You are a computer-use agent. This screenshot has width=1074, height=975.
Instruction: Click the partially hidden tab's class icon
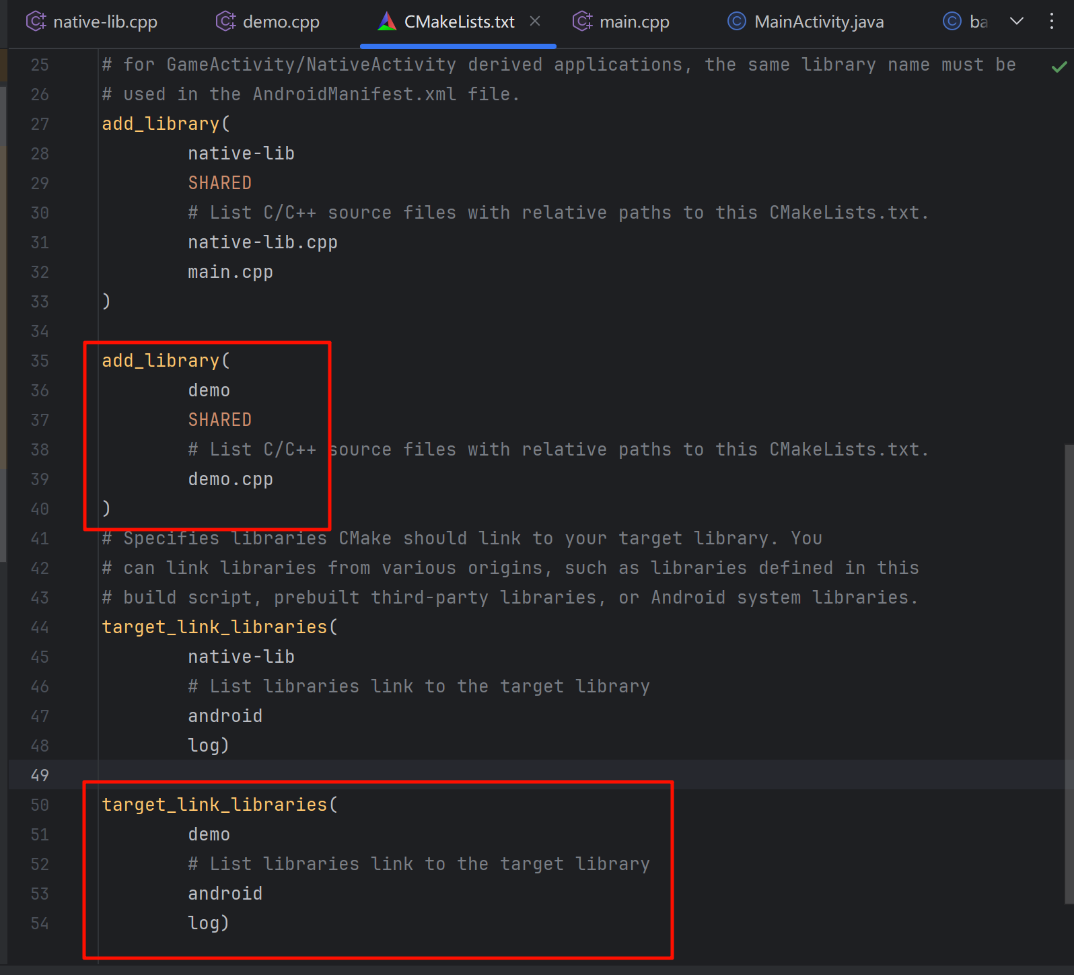point(952,22)
